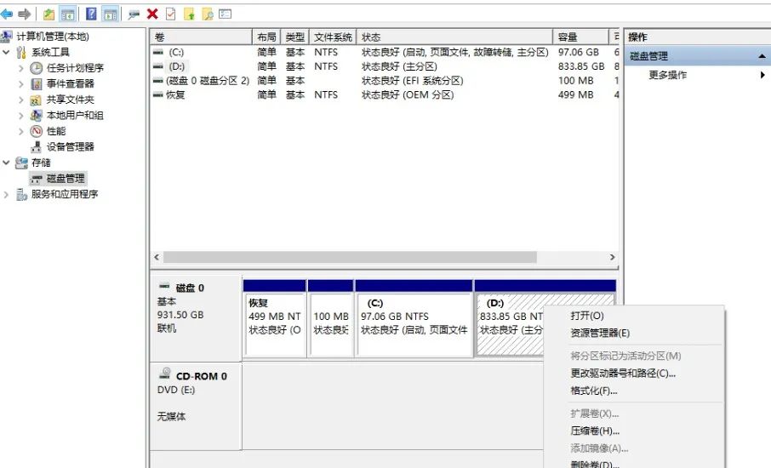Click the 存储 storage icon in tree
The width and height of the screenshot is (771, 468).
click(x=21, y=163)
